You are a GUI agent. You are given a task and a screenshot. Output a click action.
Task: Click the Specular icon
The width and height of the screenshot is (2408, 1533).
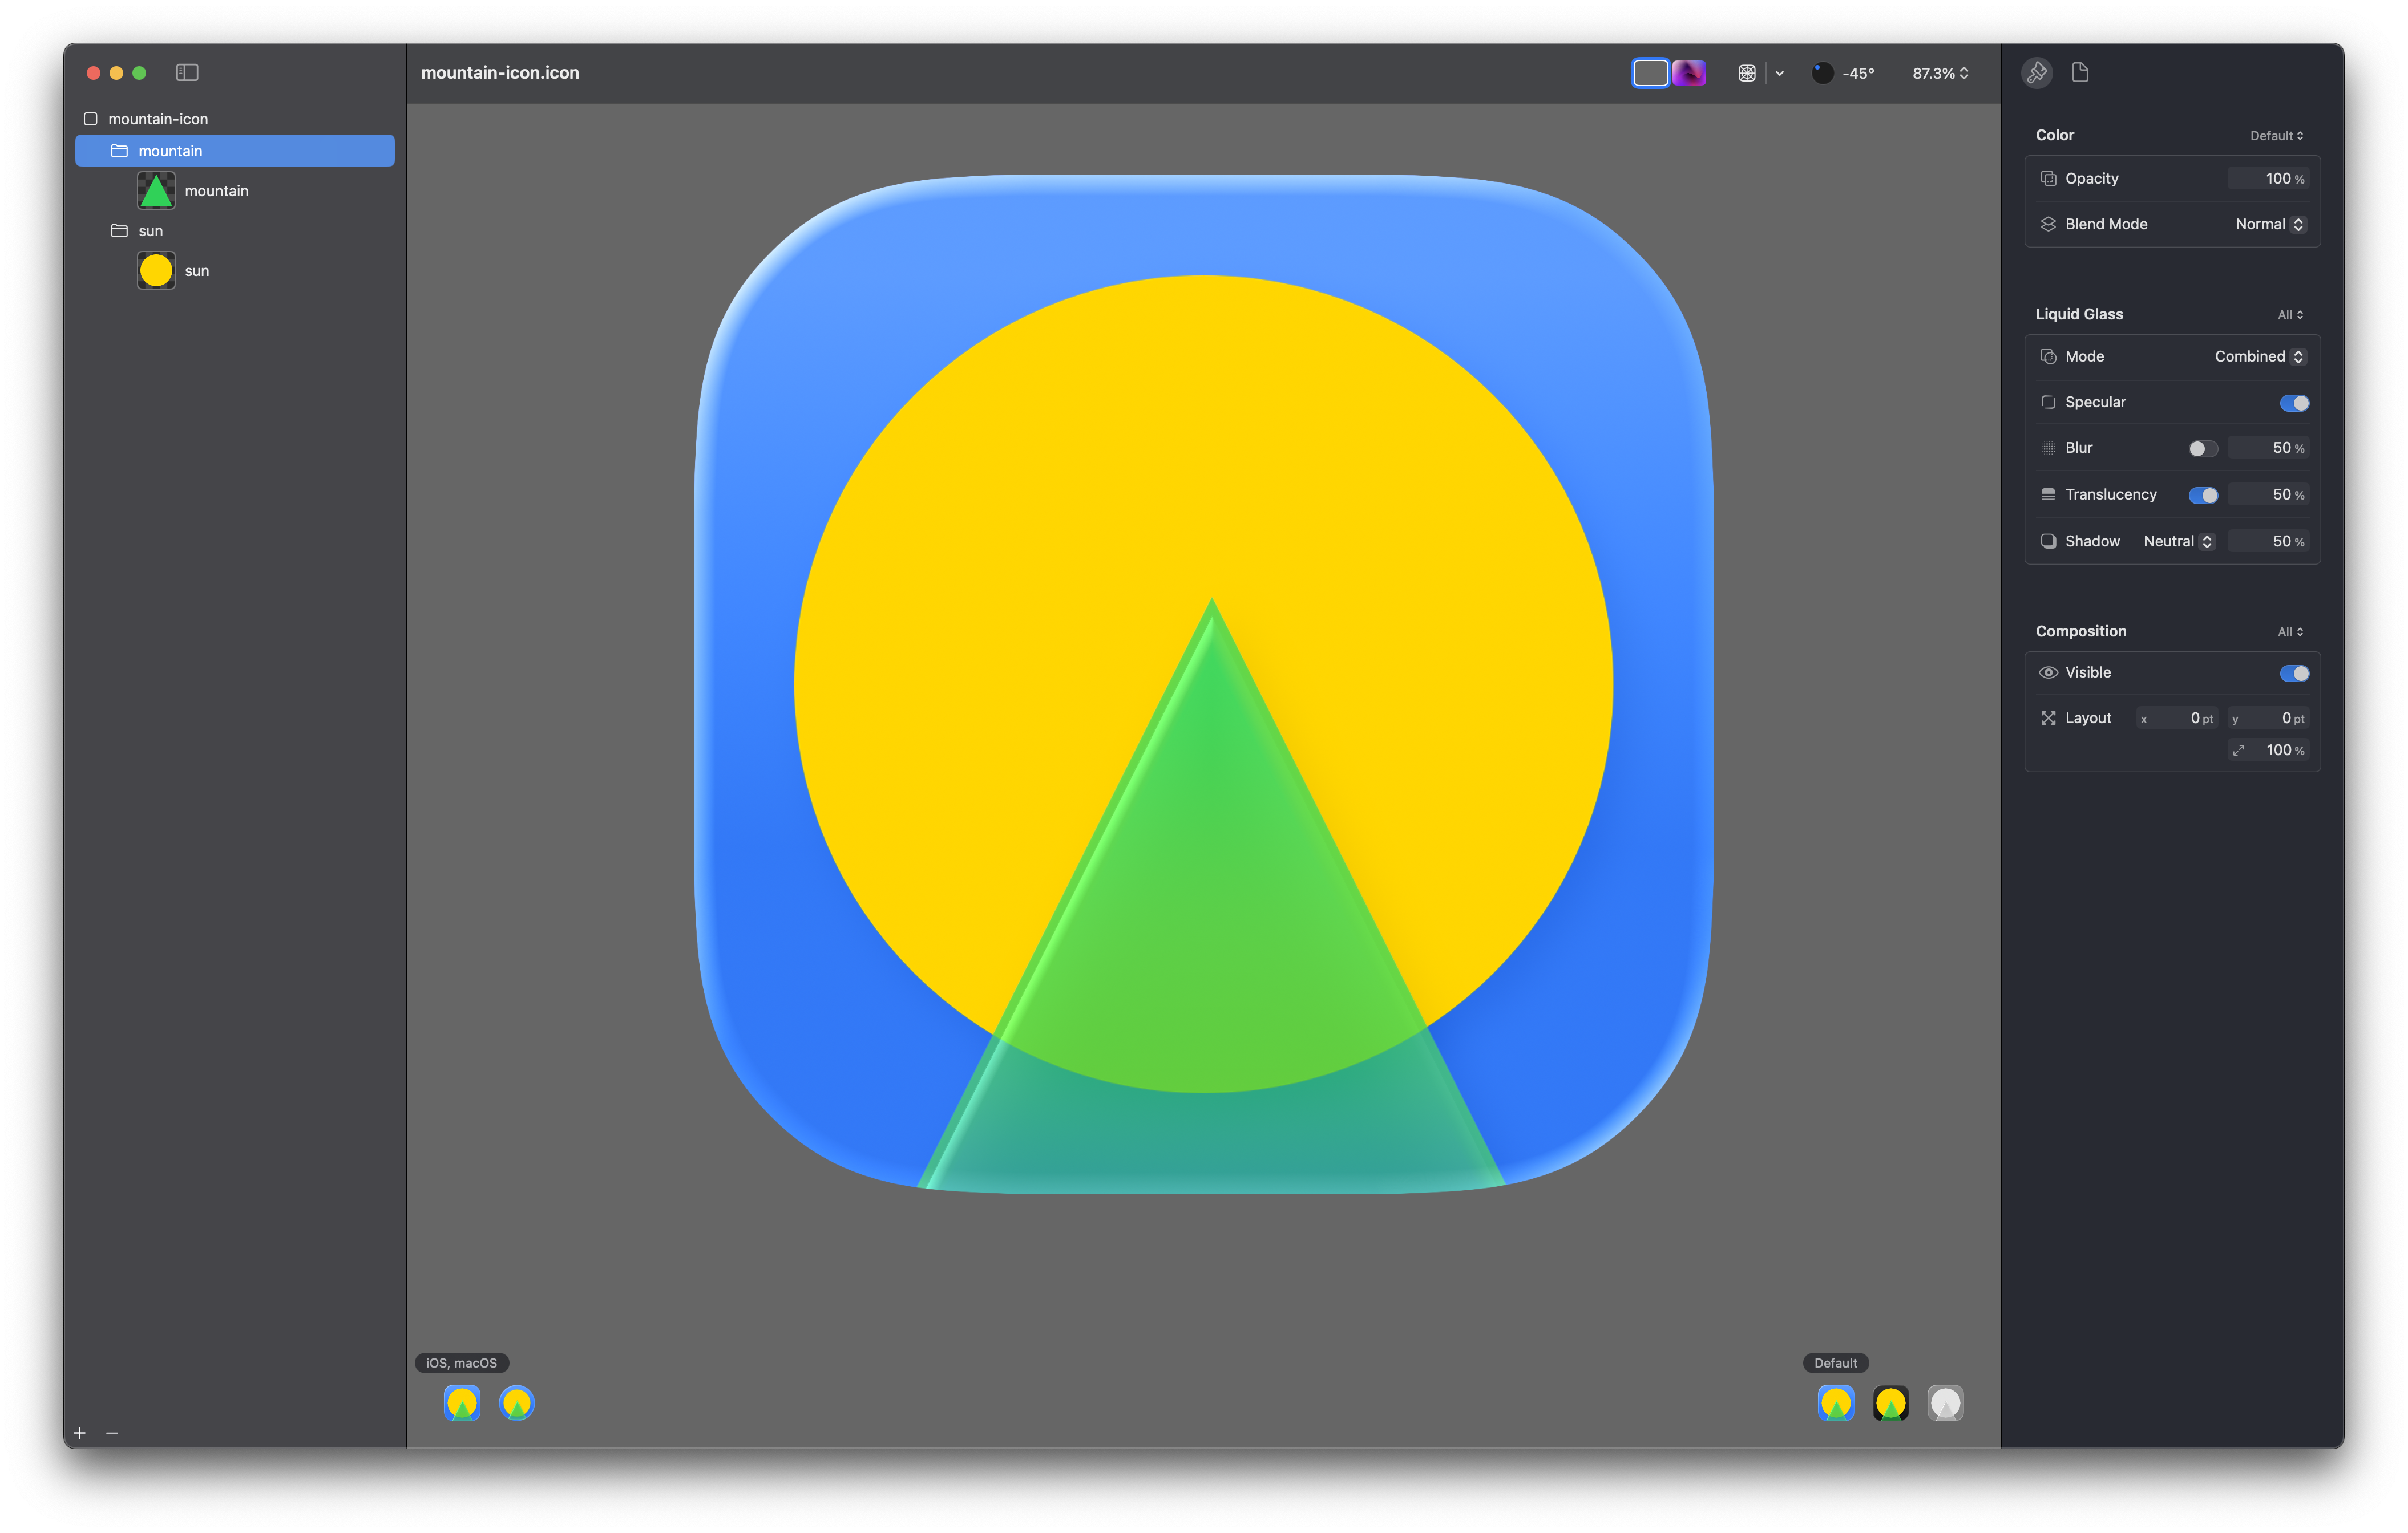[x=2048, y=401]
